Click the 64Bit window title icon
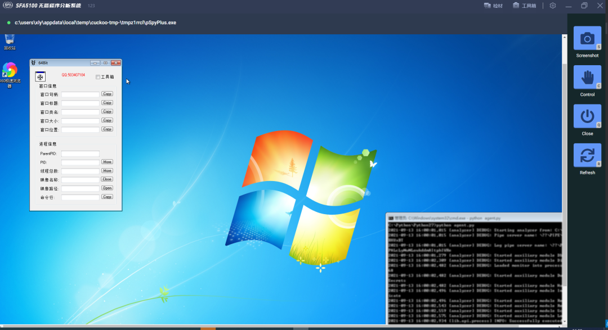 [x=33, y=63]
